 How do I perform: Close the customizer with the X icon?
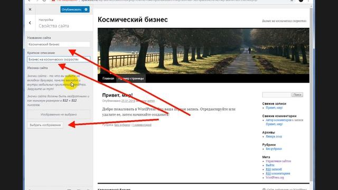coord(30,9)
